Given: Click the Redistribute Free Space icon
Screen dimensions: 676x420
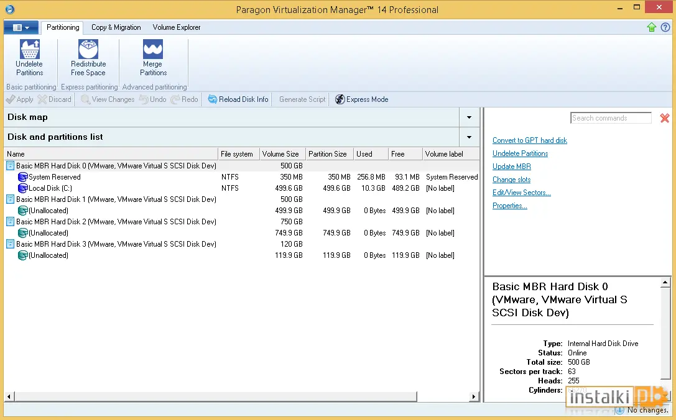Looking at the screenshot, I should [88, 49].
